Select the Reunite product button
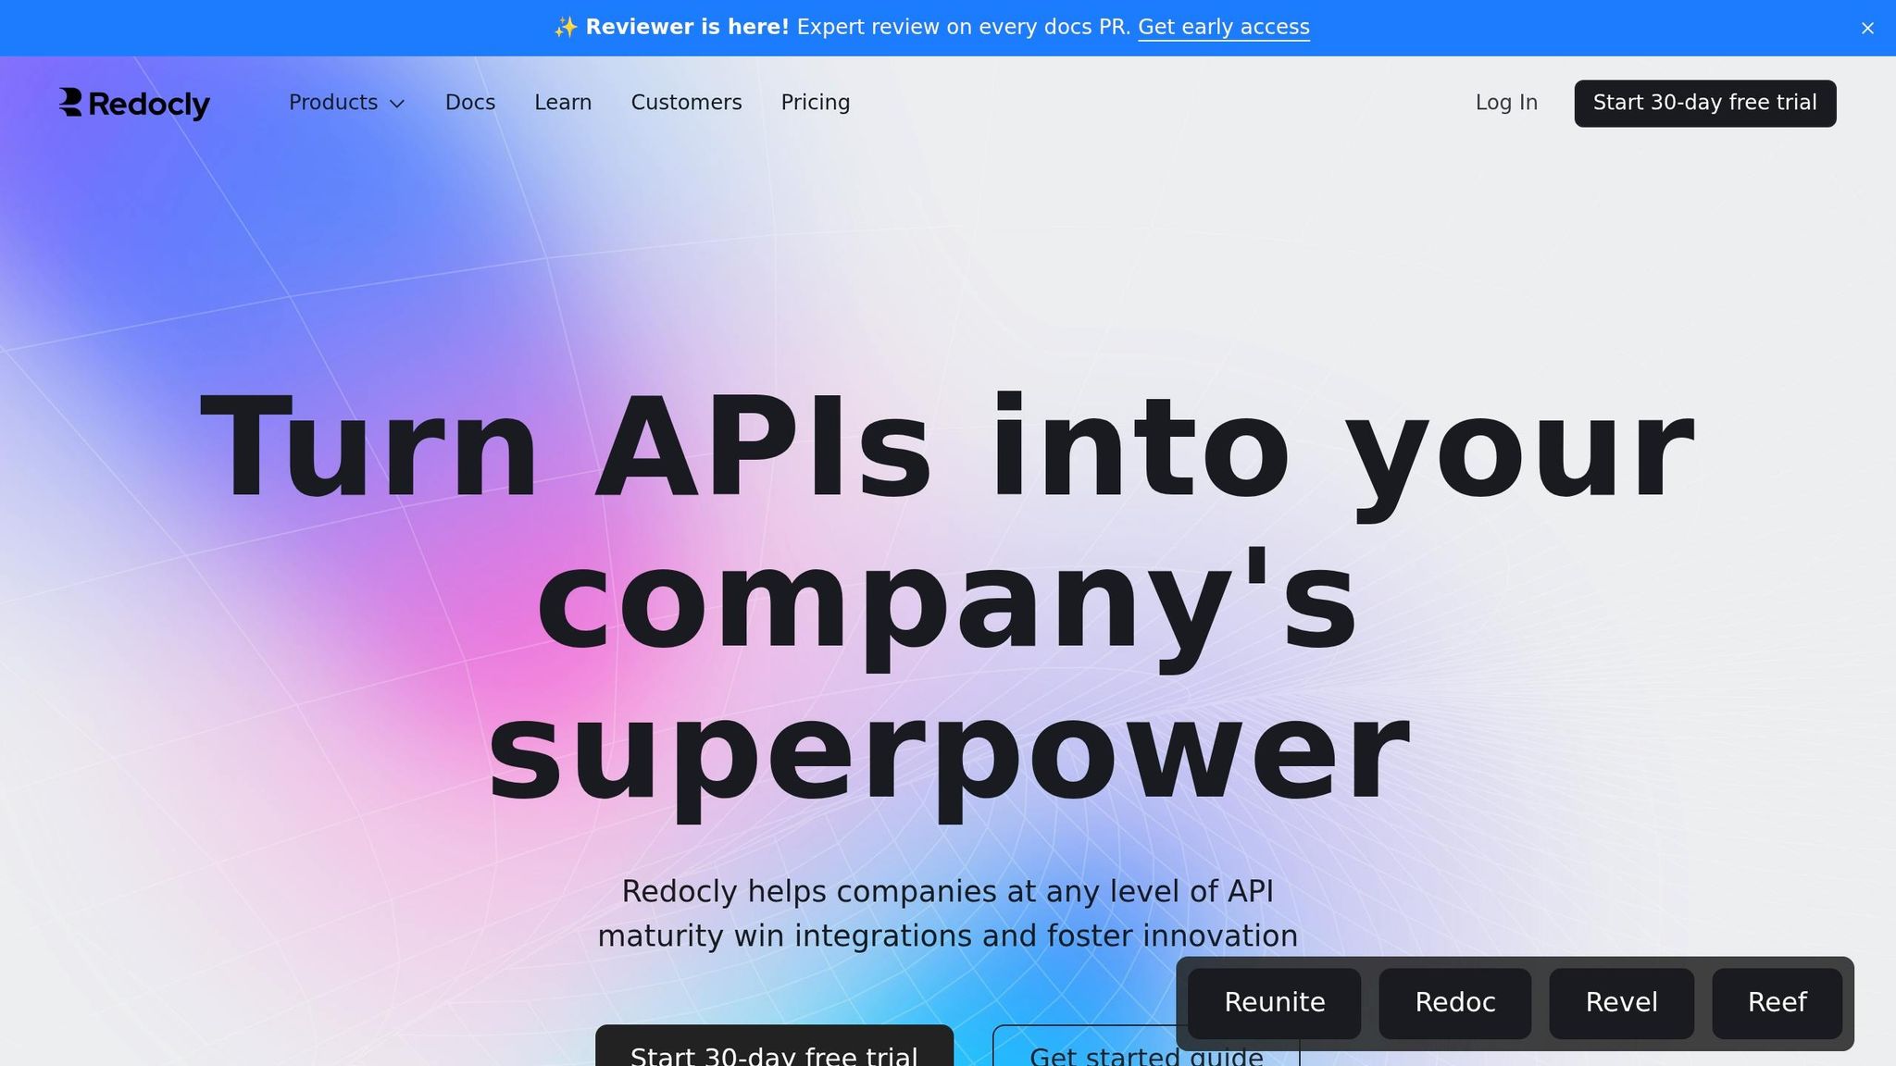 (x=1275, y=1003)
